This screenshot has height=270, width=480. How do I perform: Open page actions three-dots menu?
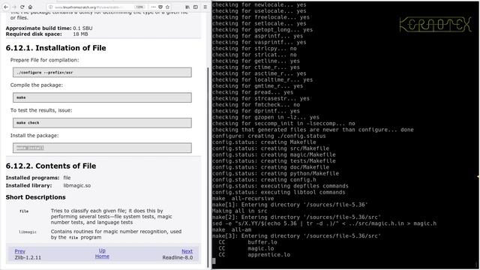point(153,7)
